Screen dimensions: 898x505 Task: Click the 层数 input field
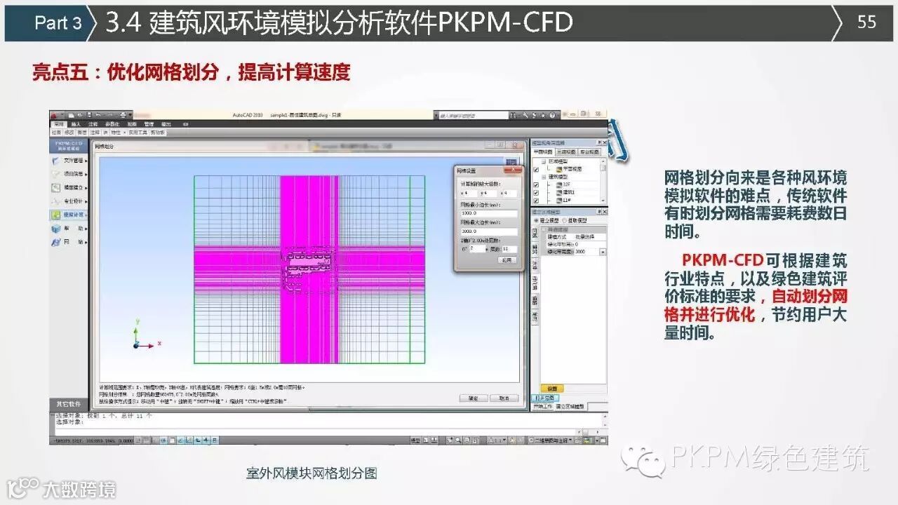[x=509, y=248]
